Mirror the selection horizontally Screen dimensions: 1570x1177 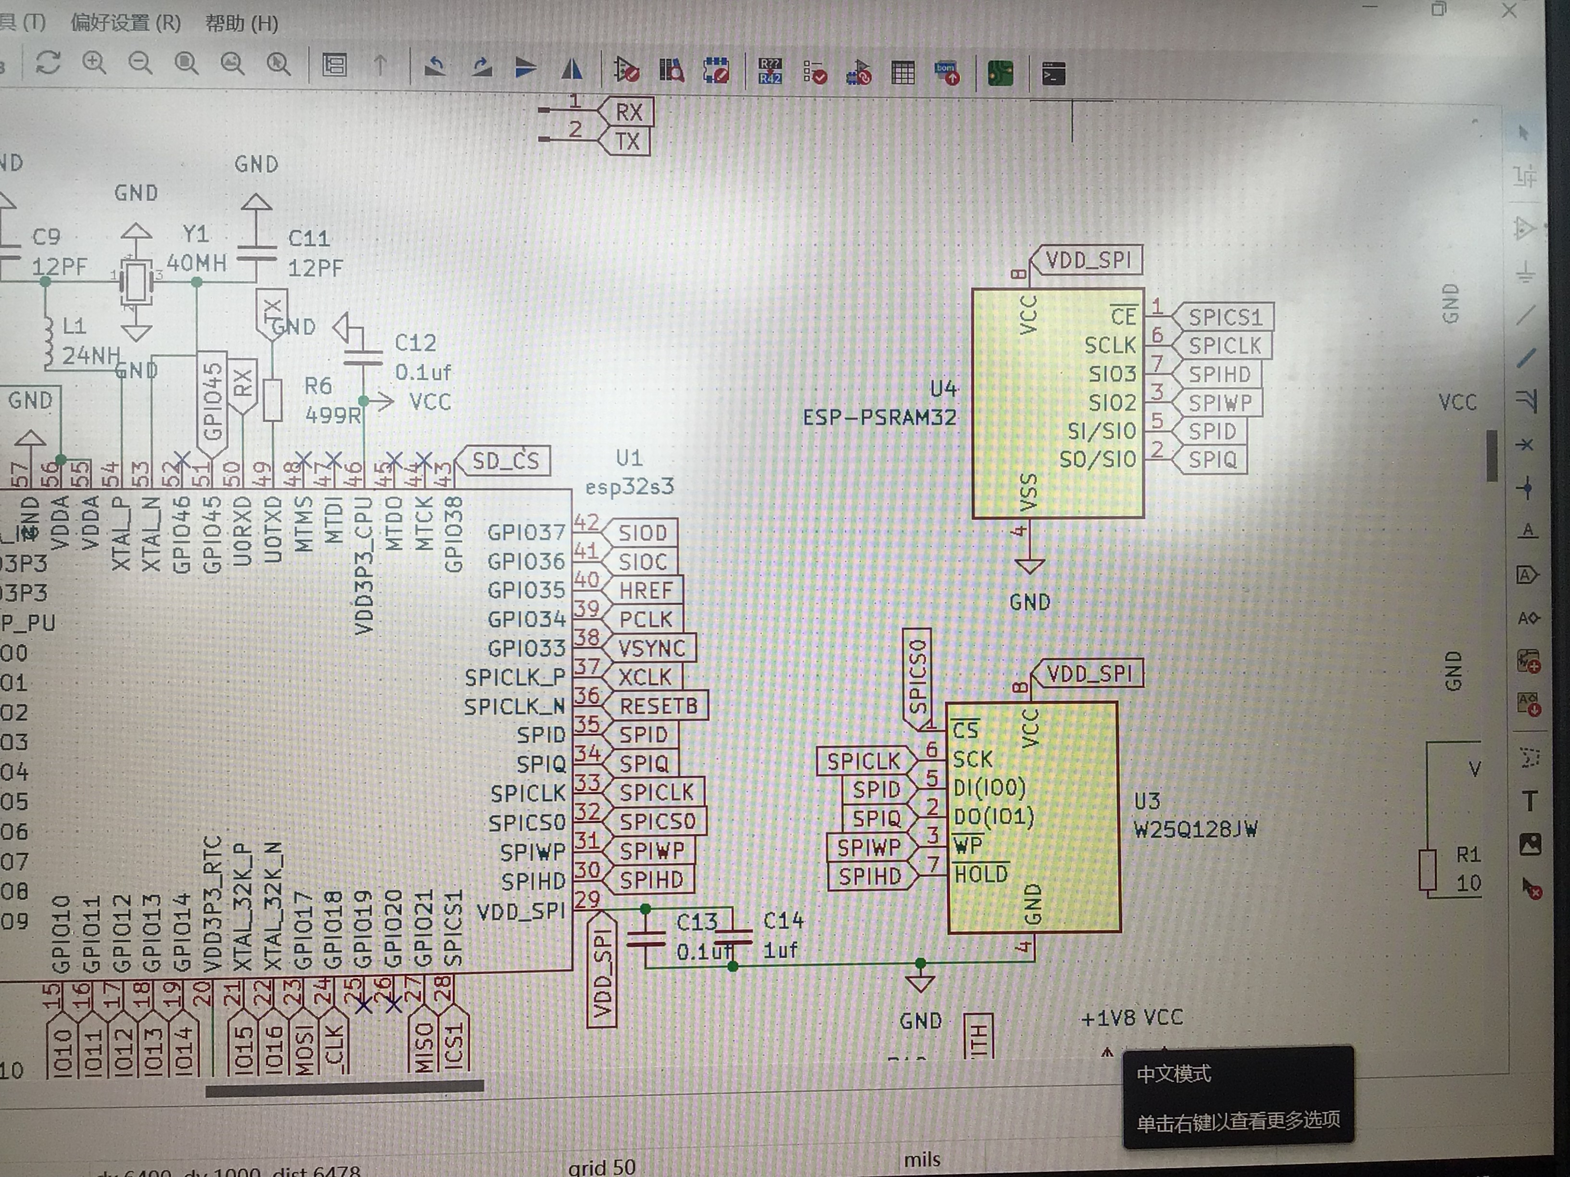tap(572, 69)
